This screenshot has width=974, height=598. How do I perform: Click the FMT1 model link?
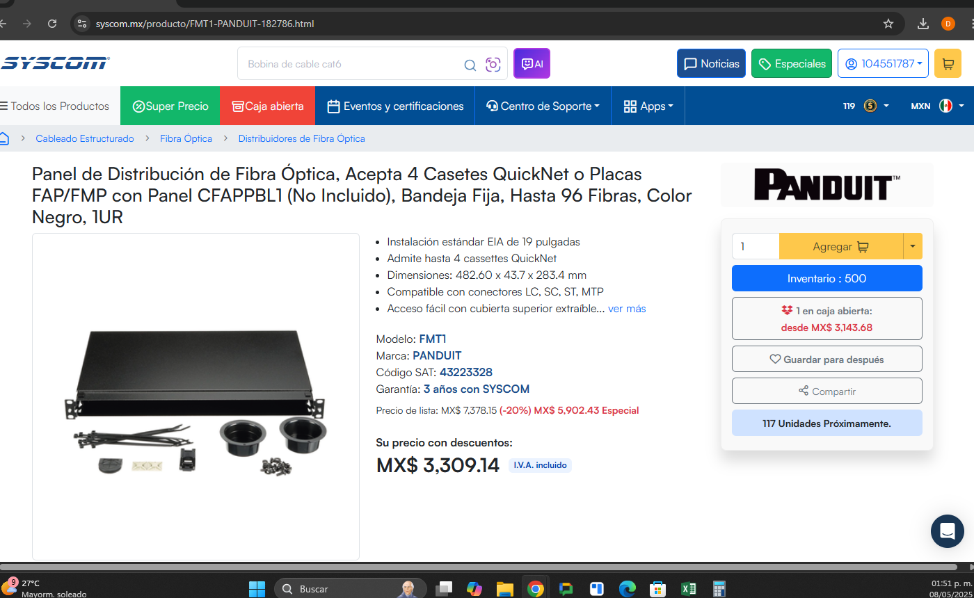pos(433,339)
